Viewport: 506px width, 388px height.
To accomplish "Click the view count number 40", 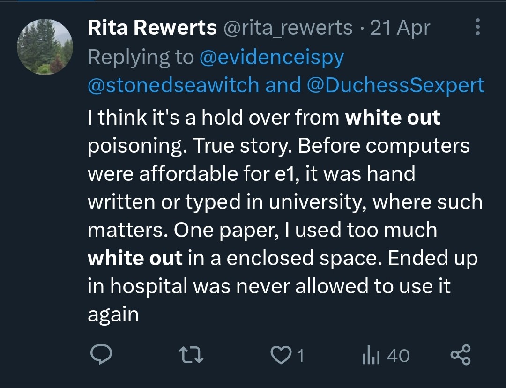I will 398,356.
